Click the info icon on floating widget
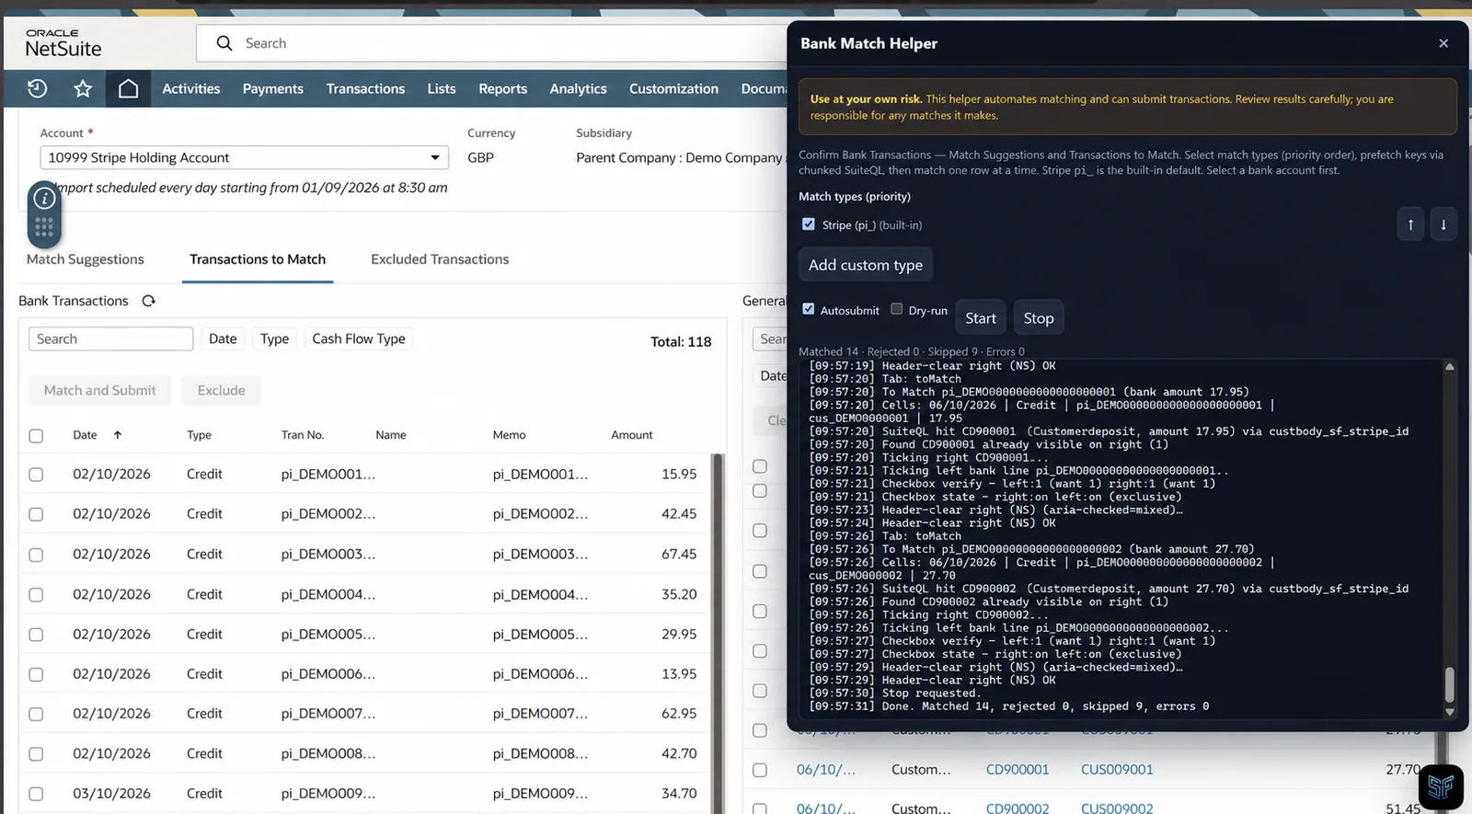Image resolution: width=1472 pixels, height=814 pixels. (44, 199)
